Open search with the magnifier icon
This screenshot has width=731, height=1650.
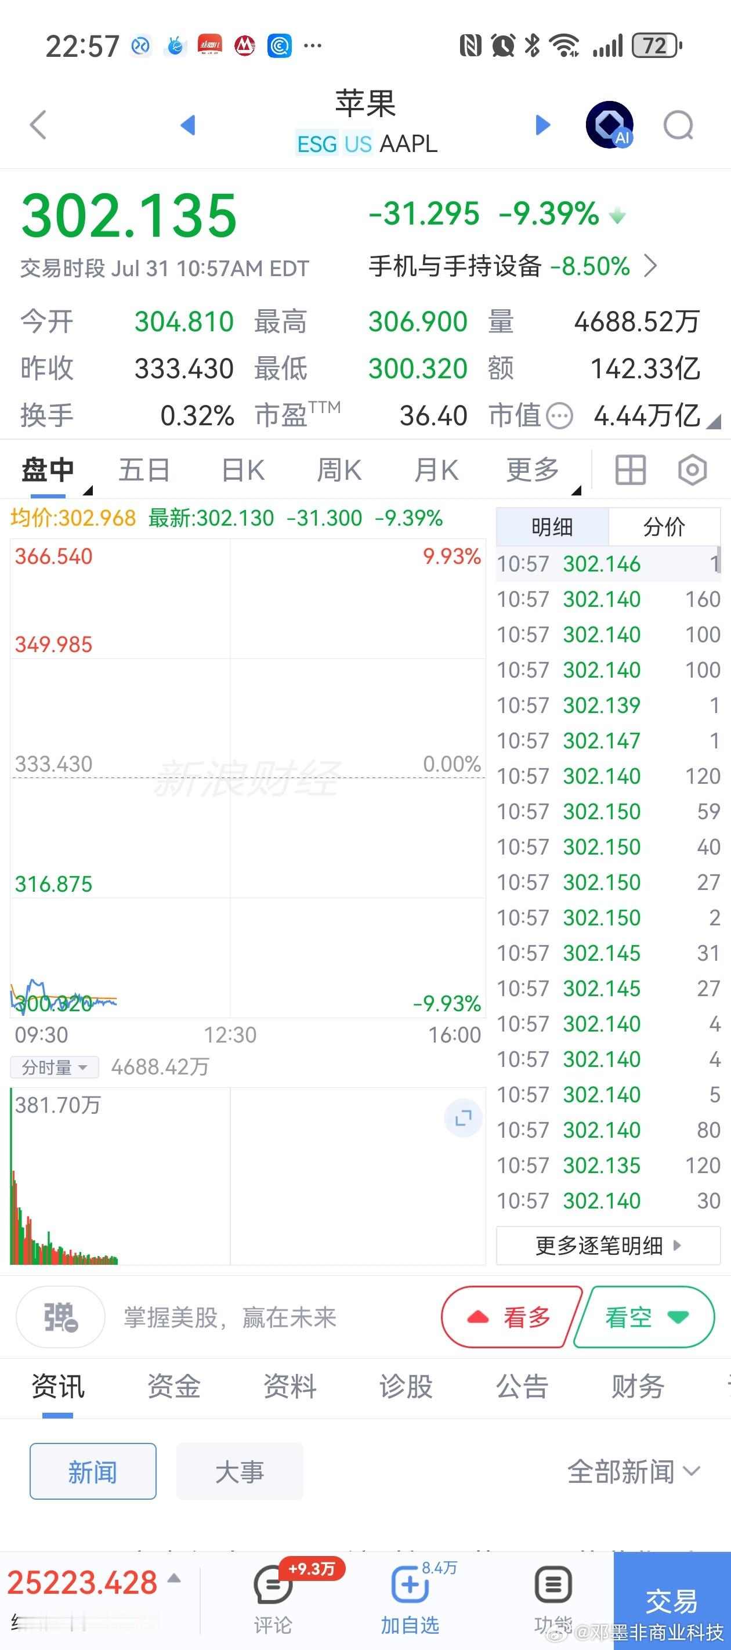[x=678, y=125]
